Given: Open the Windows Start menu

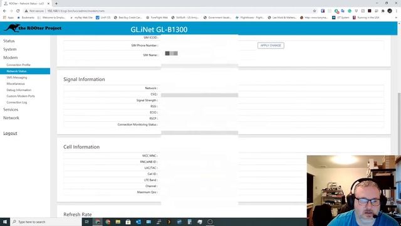Looking at the screenshot, I should [5, 222].
